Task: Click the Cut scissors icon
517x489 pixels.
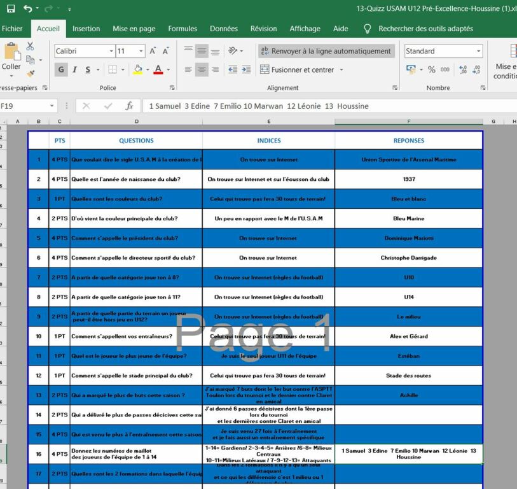Action: pyautogui.click(x=30, y=46)
